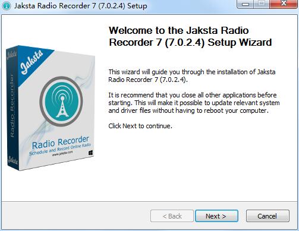
Task: Cancel the Jaksta Radio Recorder setup
Action: [267, 216]
